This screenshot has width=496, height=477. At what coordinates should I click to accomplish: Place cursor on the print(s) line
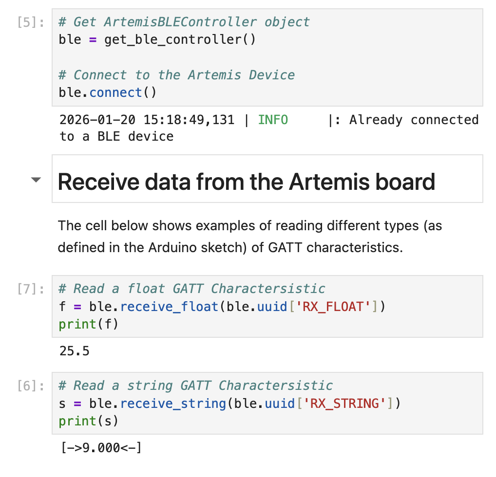(88, 421)
